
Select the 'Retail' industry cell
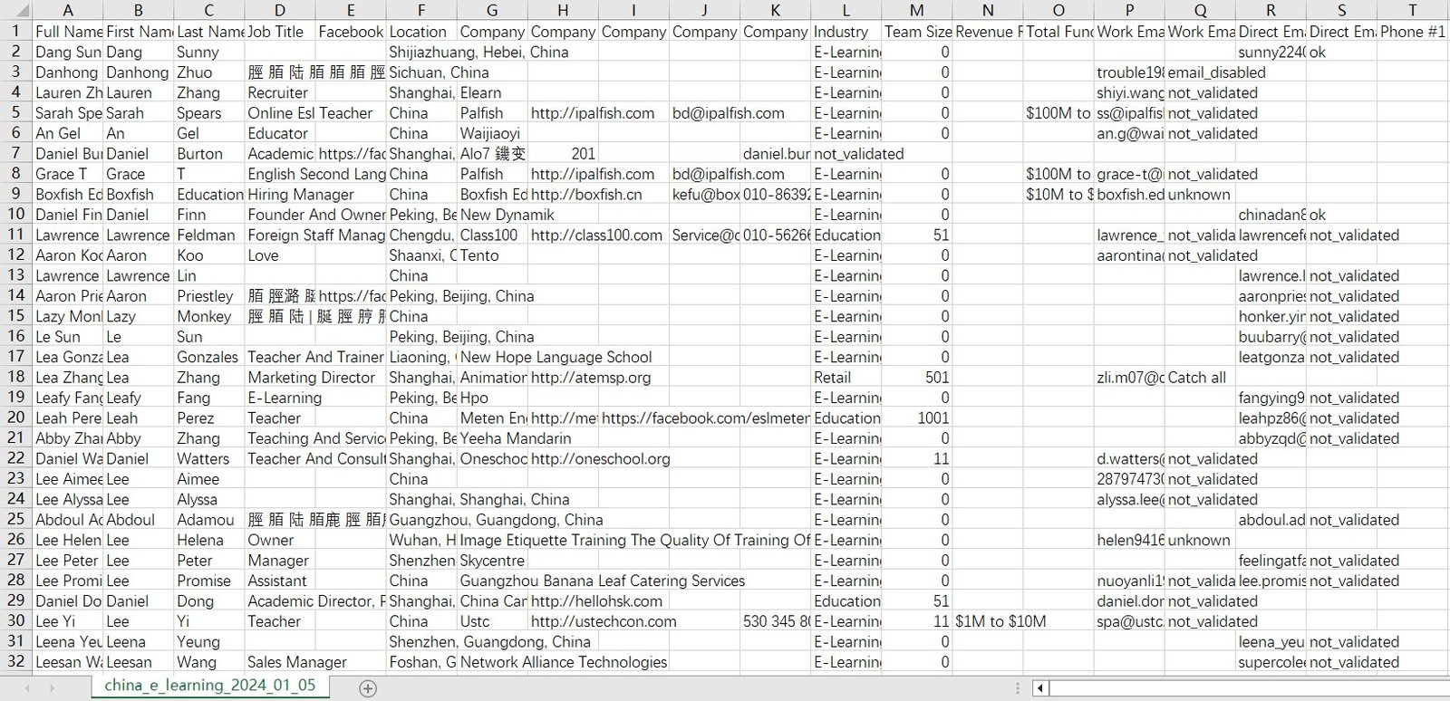pyautogui.click(x=846, y=377)
